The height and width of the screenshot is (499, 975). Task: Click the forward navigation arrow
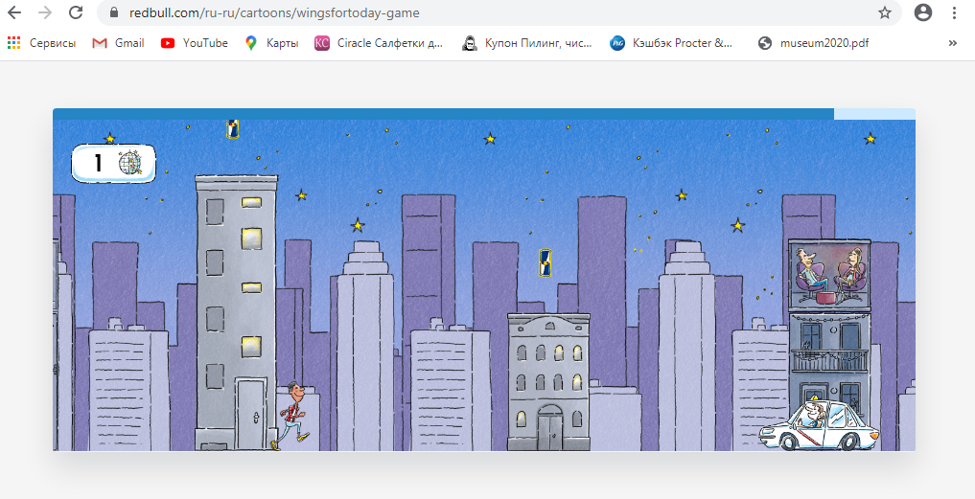tap(45, 12)
